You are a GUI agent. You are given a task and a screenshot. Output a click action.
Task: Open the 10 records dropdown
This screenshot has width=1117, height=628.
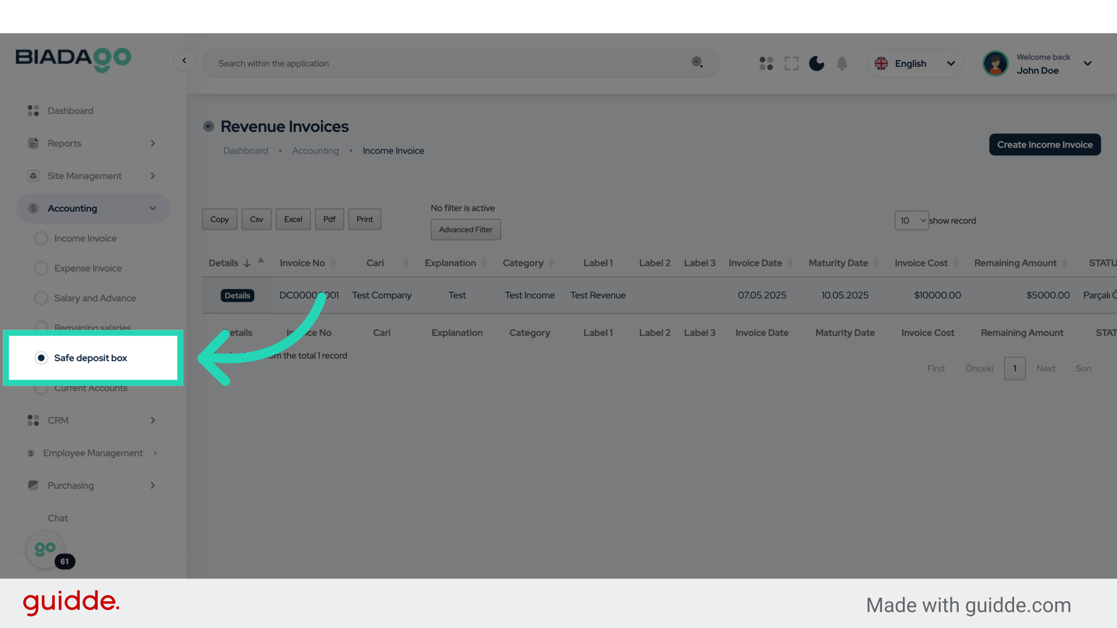911,220
